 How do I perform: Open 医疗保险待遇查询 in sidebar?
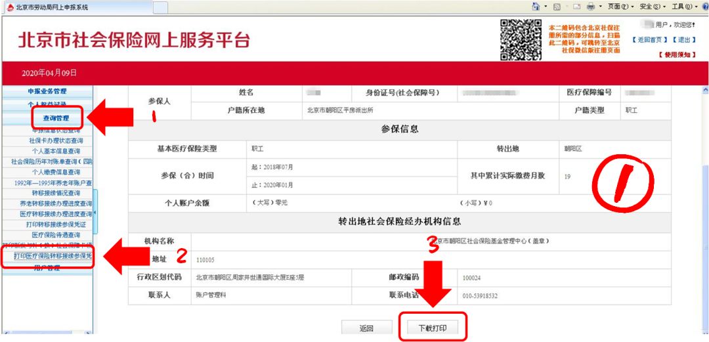56,235
